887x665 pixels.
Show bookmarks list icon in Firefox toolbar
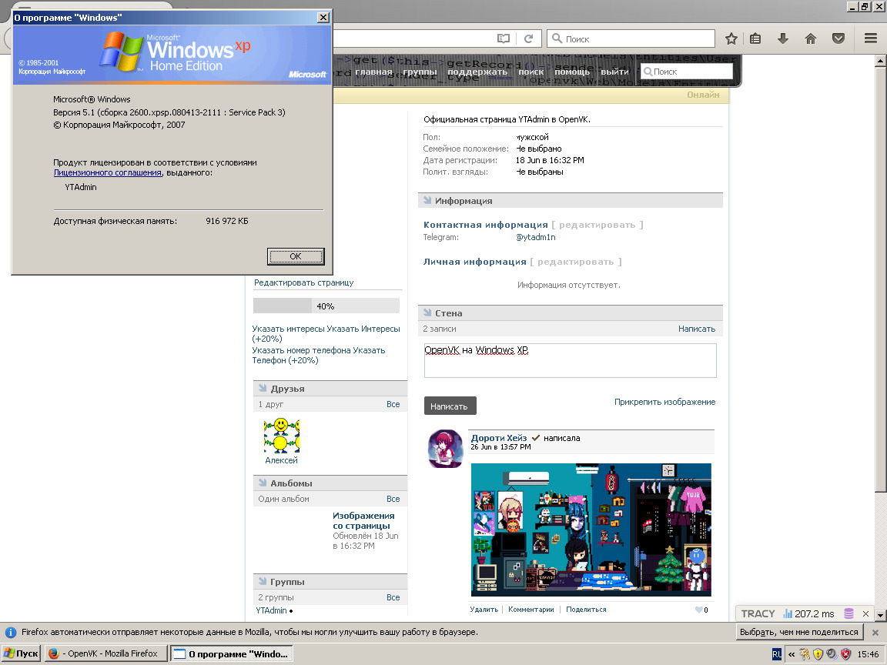point(755,38)
